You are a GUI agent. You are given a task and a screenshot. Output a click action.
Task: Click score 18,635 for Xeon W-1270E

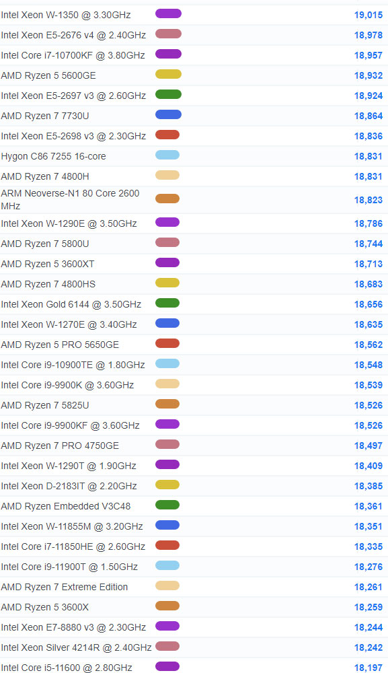[x=368, y=324]
